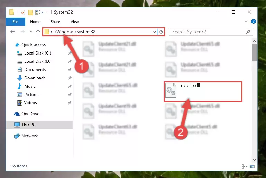Screen dimensions: 266x178
Task: Switch to the Home ribbon tab
Action: click(35, 22)
